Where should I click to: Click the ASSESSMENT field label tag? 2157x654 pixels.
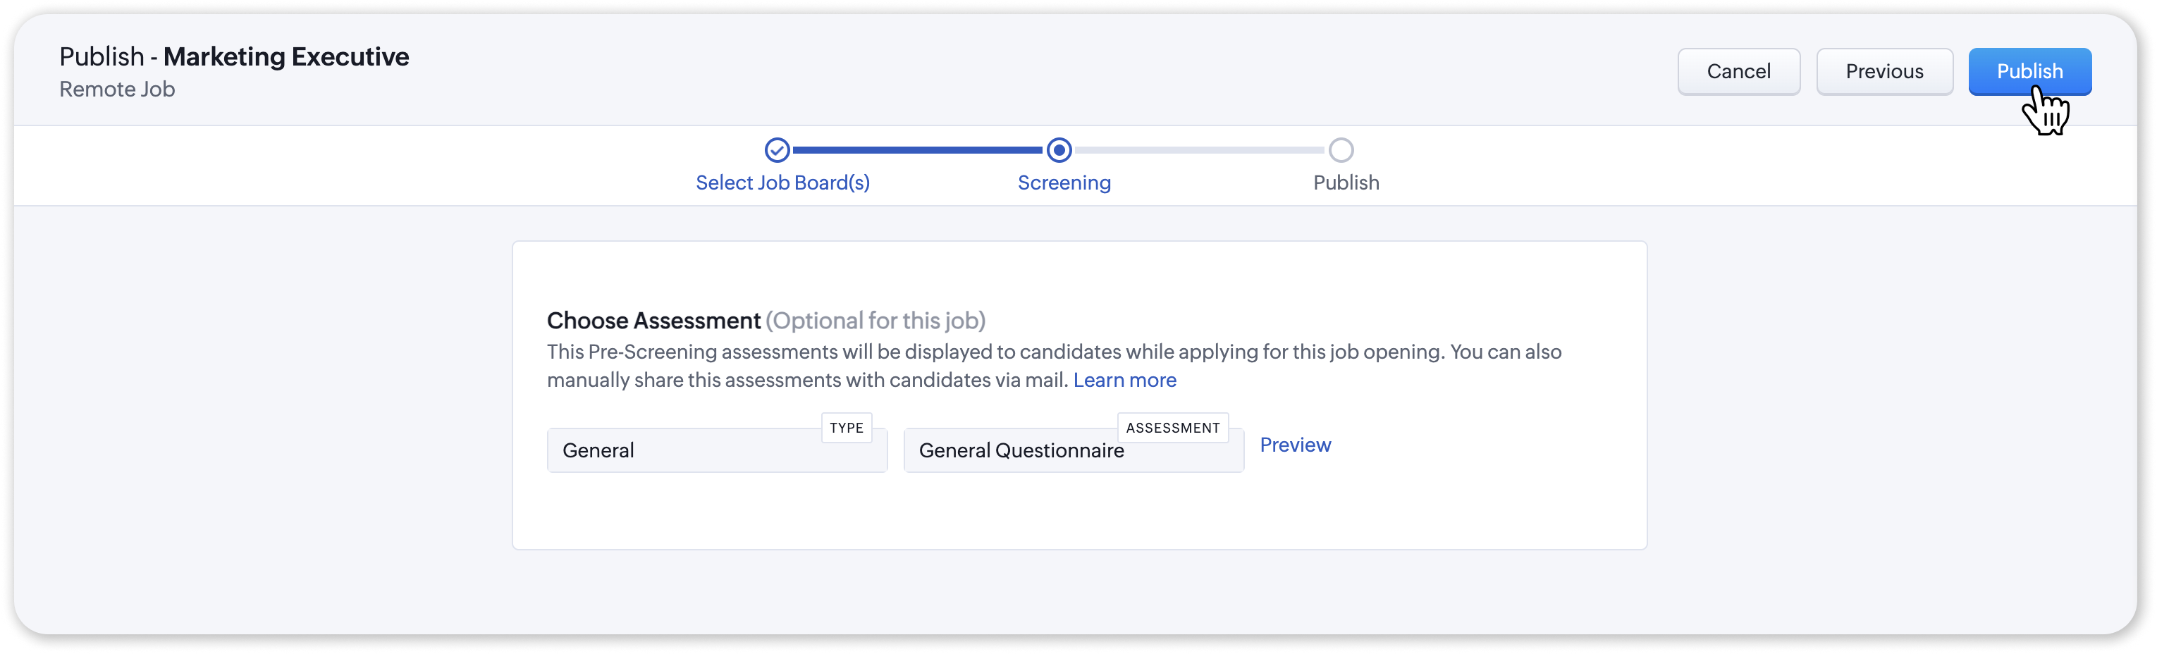coord(1172,428)
